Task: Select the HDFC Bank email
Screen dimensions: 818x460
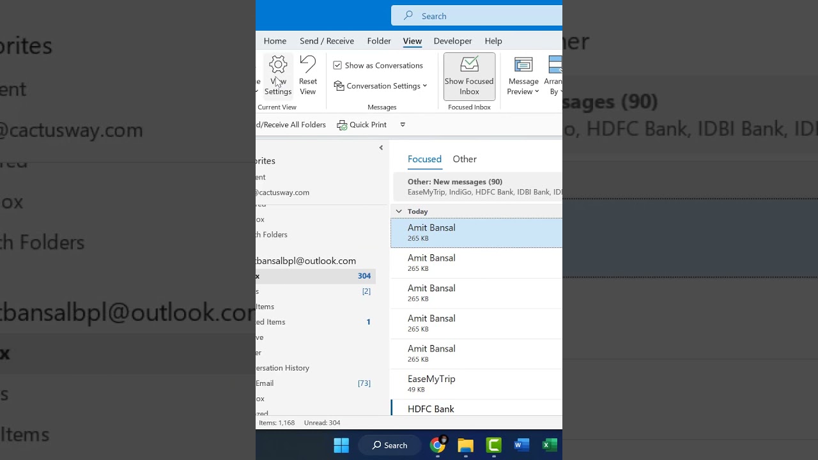Action: 477,408
